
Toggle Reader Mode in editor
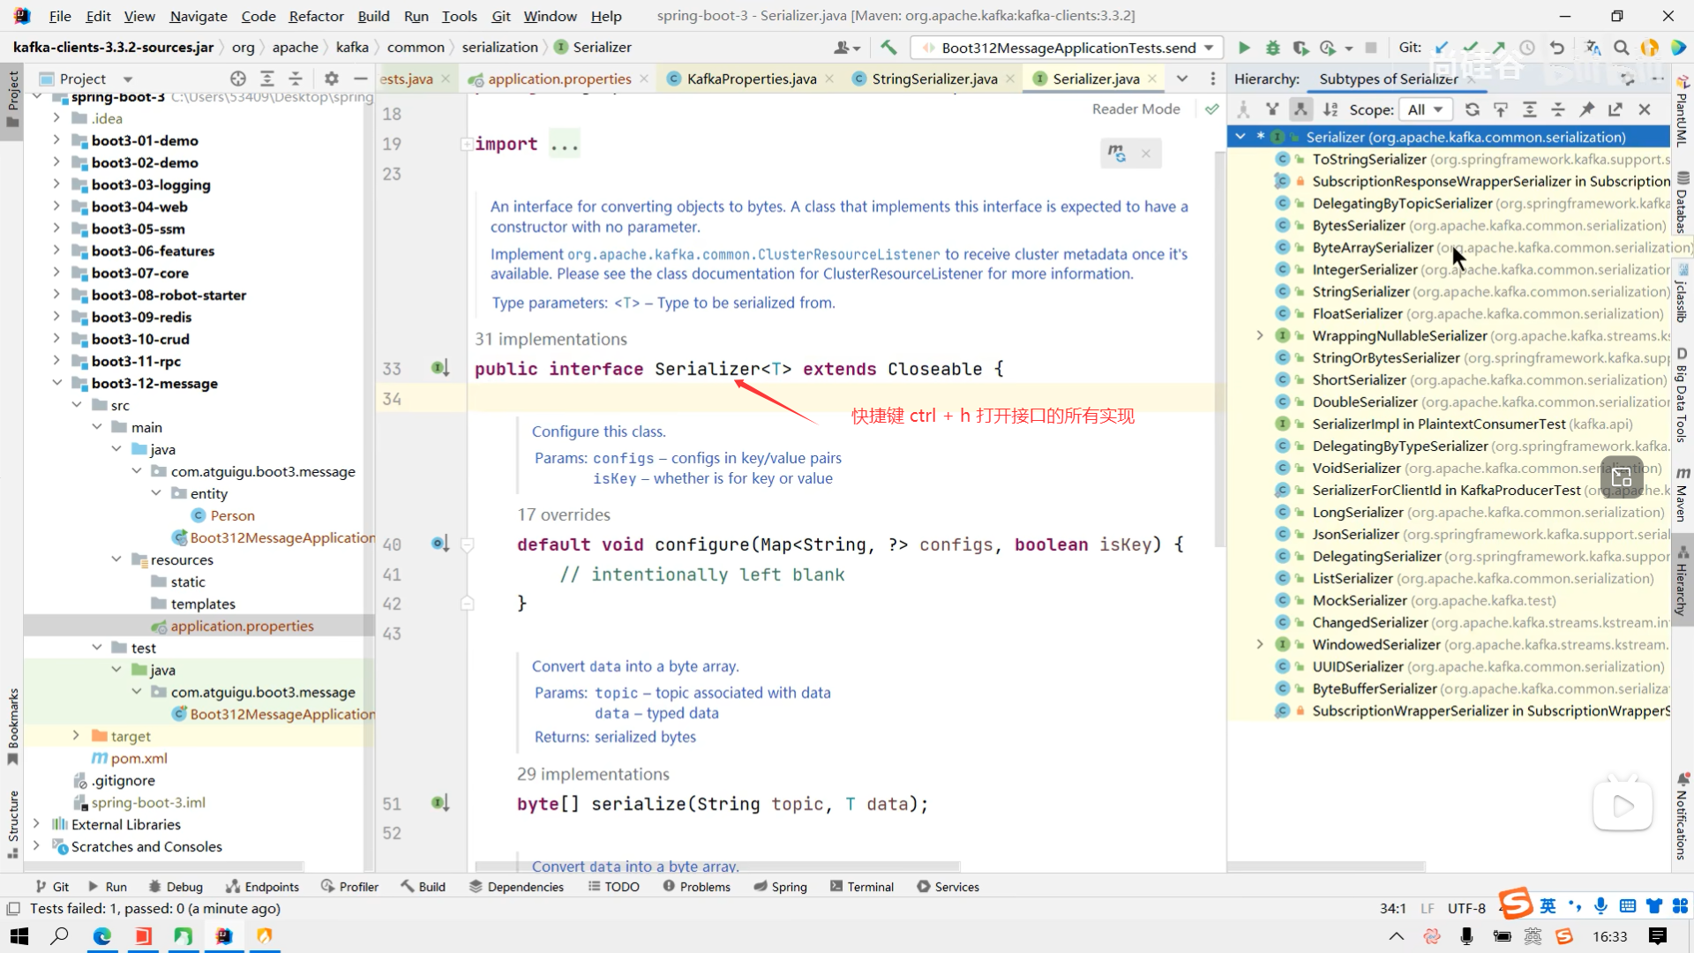[x=1136, y=109]
